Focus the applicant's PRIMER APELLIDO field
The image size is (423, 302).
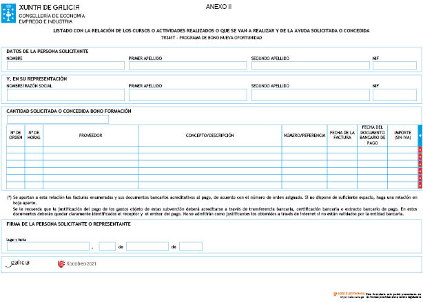187,67
